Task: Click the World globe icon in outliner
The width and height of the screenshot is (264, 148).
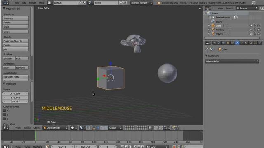Action: click(213, 21)
